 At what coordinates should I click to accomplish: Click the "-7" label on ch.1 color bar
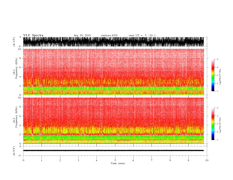tap(217, 91)
